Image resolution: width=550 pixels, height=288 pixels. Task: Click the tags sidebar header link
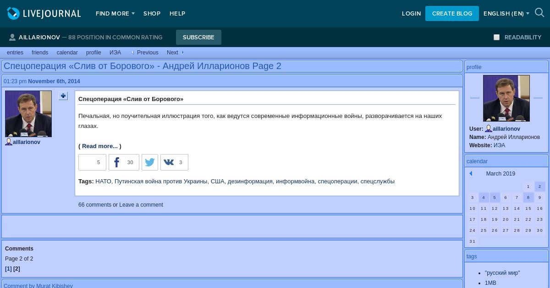472,256
